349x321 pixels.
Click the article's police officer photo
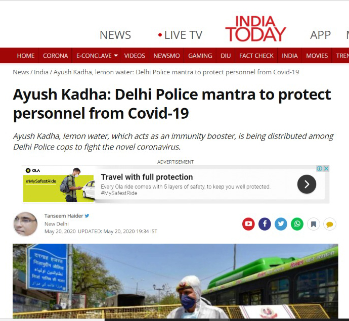176,281
